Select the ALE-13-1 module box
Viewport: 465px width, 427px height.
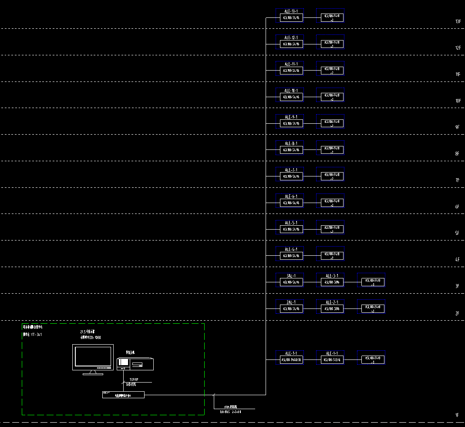[291, 18]
